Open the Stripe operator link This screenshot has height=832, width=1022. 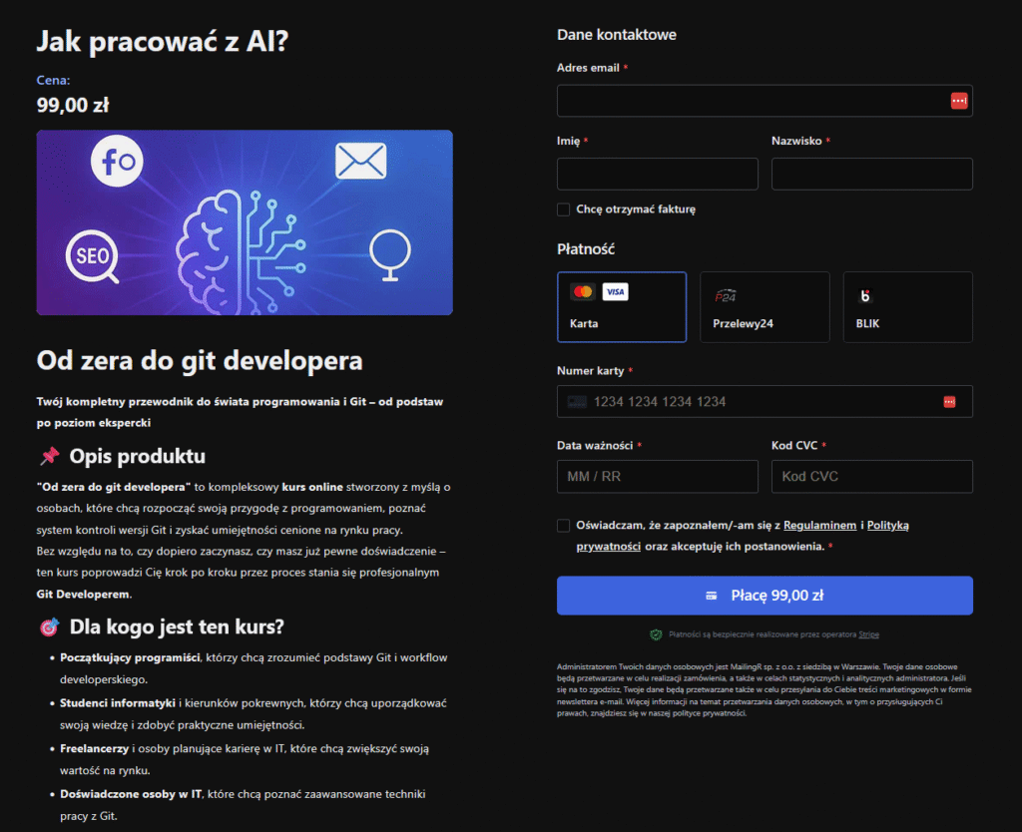[869, 634]
